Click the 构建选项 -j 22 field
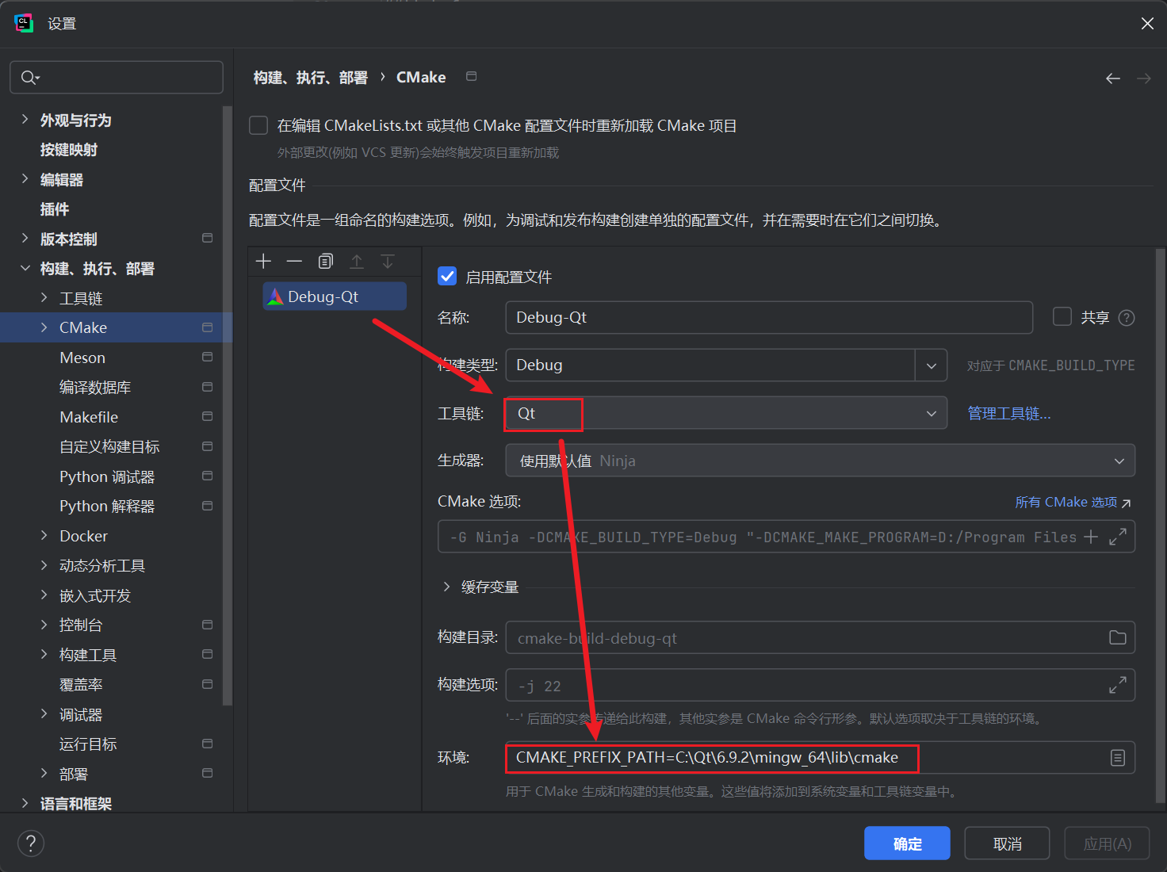 click(x=821, y=685)
